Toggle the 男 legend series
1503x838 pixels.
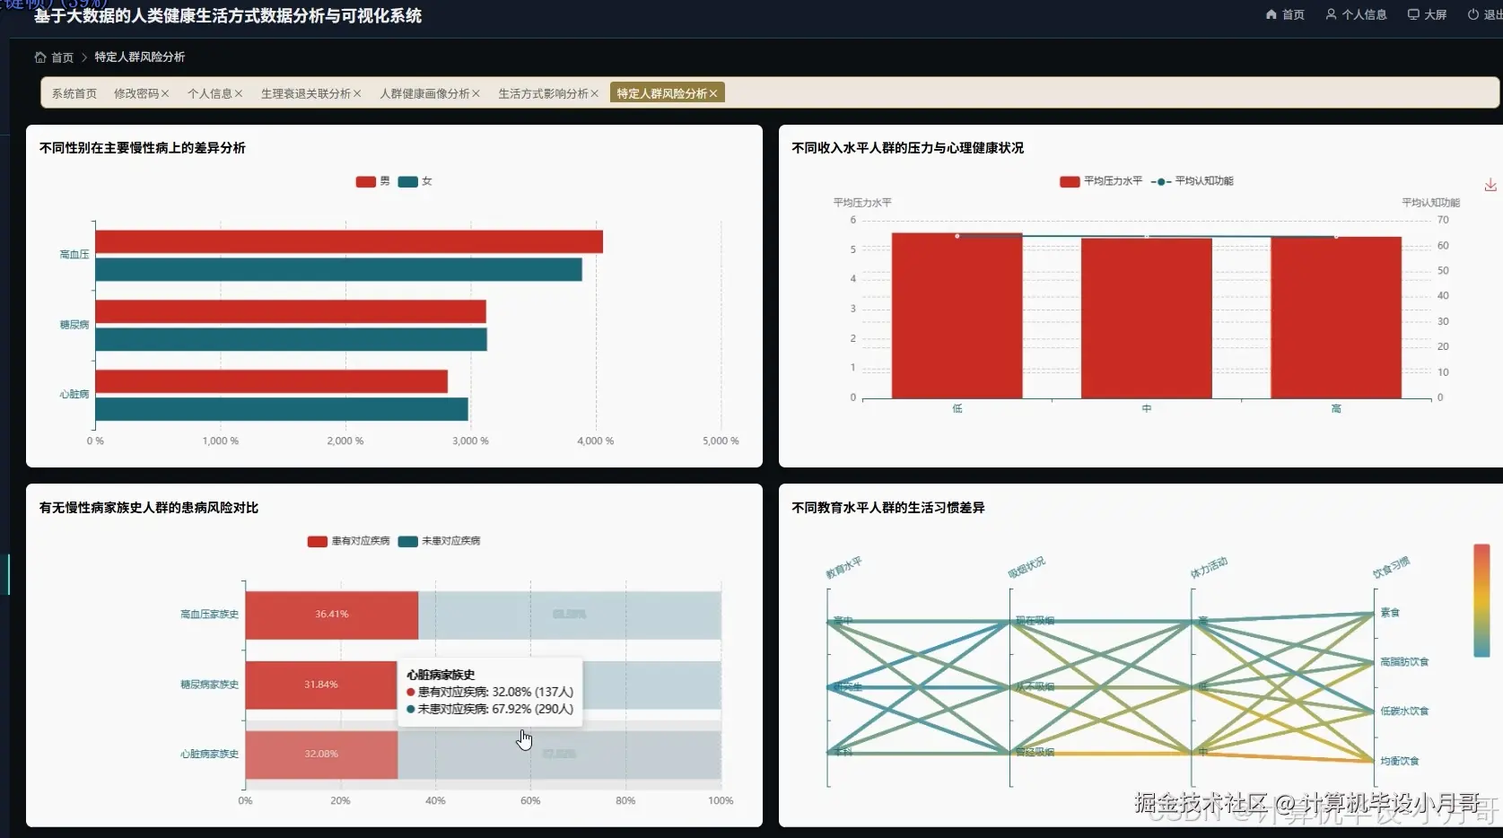[x=372, y=181]
